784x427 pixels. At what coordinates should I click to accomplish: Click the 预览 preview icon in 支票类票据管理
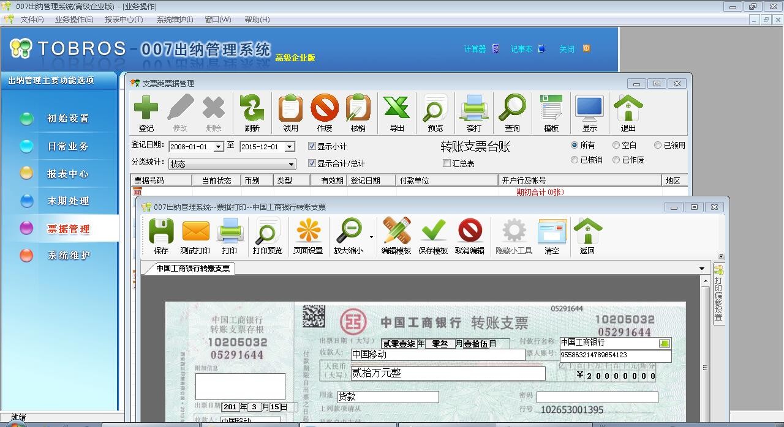435,108
